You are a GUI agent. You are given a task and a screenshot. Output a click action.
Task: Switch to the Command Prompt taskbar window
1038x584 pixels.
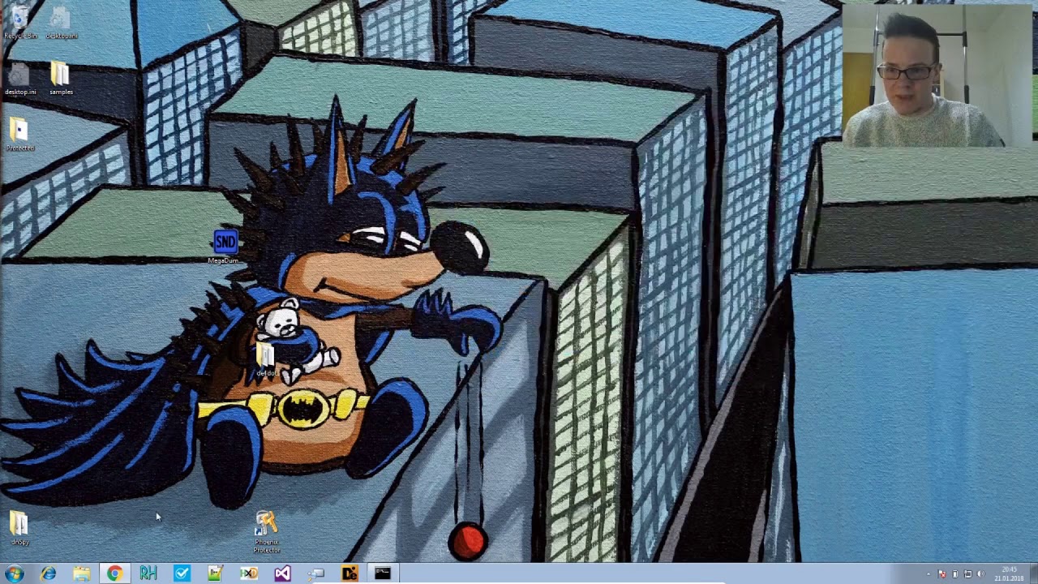[x=383, y=573]
